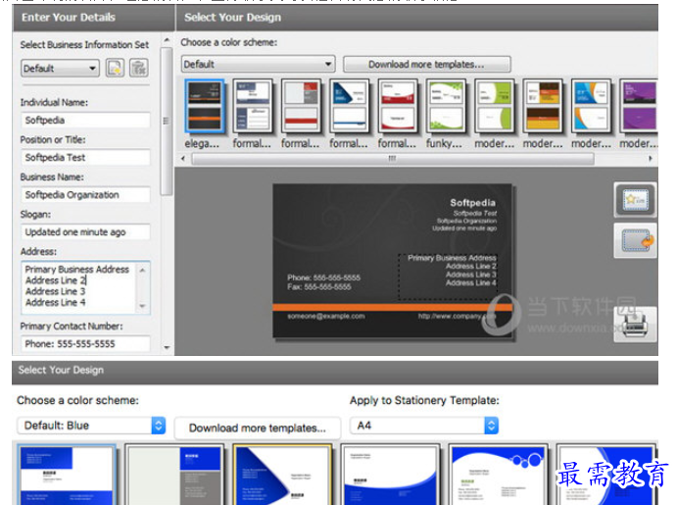Click the Primary Contact Number field
Screen dimensions: 677x505
(x=85, y=343)
